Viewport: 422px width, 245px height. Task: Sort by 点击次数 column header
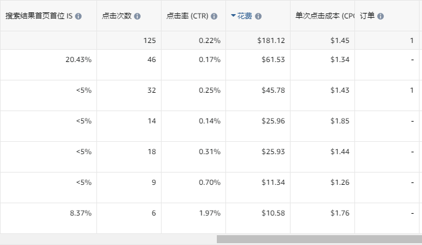click(x=117, y=16)
